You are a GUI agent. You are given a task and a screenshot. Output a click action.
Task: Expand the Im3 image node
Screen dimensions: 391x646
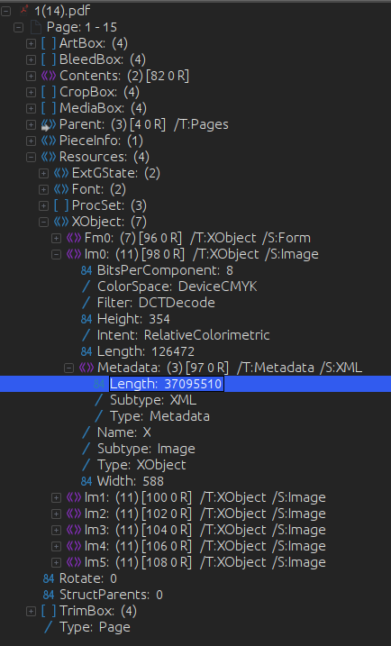pyautogui.click(x=56, y=530)
